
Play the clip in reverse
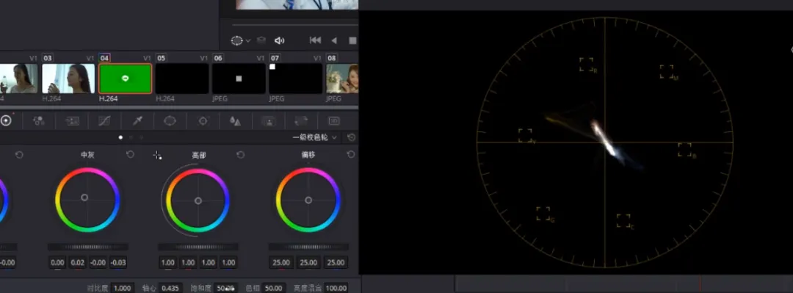334,40
